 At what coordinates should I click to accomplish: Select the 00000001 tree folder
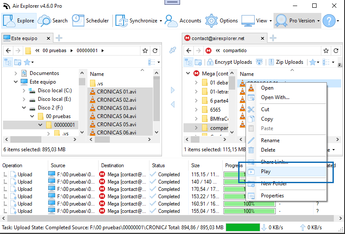[60, 125]
